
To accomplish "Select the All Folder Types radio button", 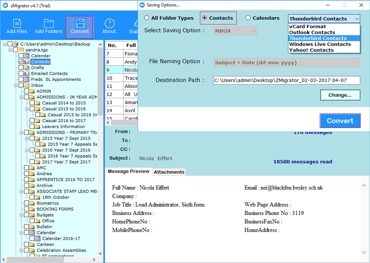I will click(147, 18).
